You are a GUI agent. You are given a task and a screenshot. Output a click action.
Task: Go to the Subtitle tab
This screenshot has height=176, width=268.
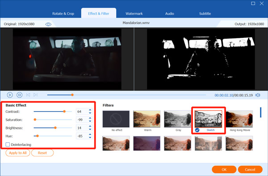point(205,14)
